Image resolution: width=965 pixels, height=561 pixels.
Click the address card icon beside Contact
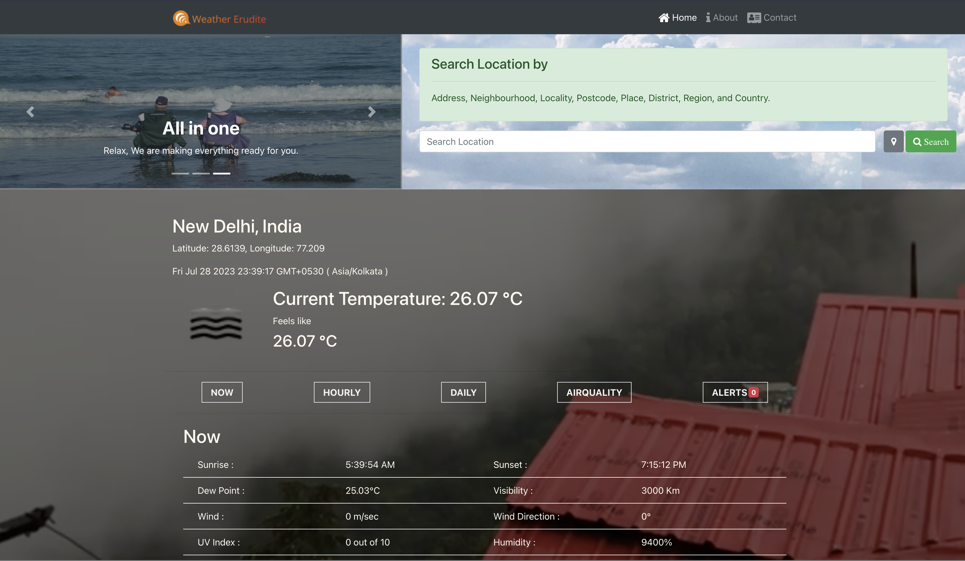tap(754, 18)
